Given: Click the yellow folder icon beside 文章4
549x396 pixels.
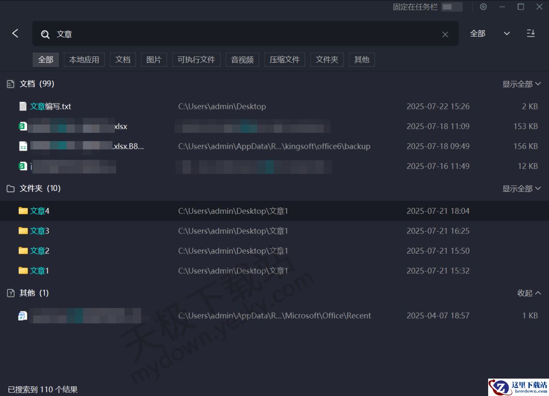Looking at the screenshot, I should point(22,211).
